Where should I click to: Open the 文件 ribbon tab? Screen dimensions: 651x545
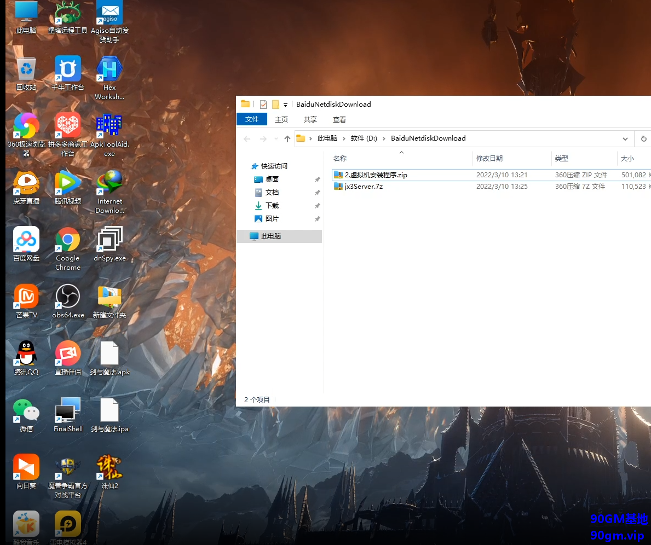[252, 119]
